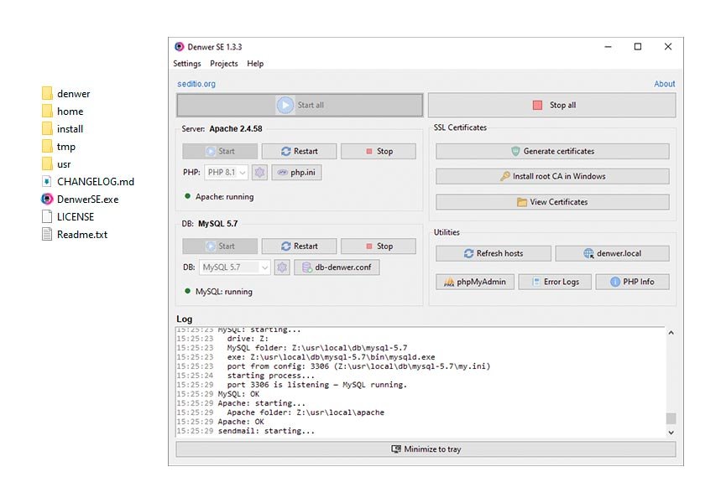Open Error Logs utility
The image size is (726, 503).
point(555,282)
